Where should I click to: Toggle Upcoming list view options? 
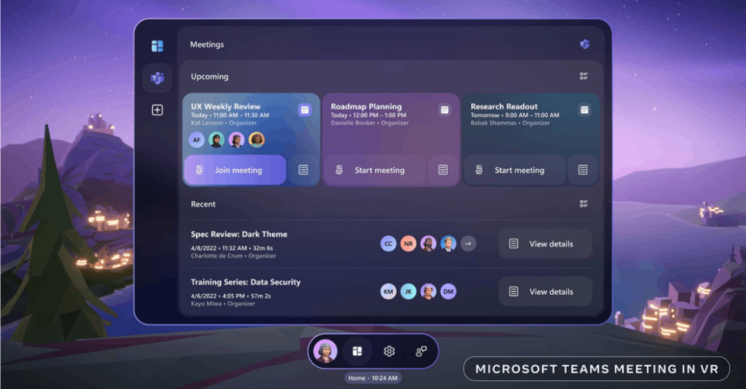pyautogui.click(x=583, y=76)
